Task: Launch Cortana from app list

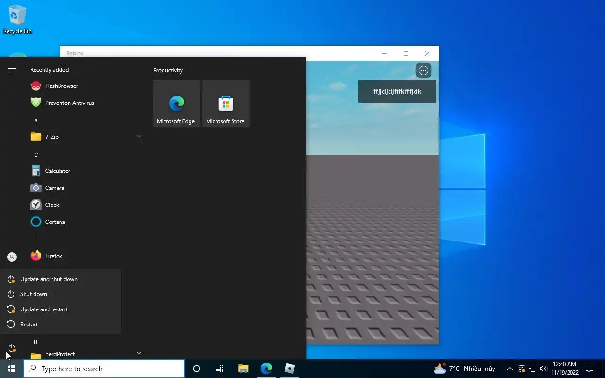Action: click(85, 222)
